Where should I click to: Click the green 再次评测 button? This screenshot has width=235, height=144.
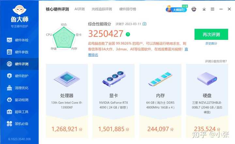tap(211, 34)
